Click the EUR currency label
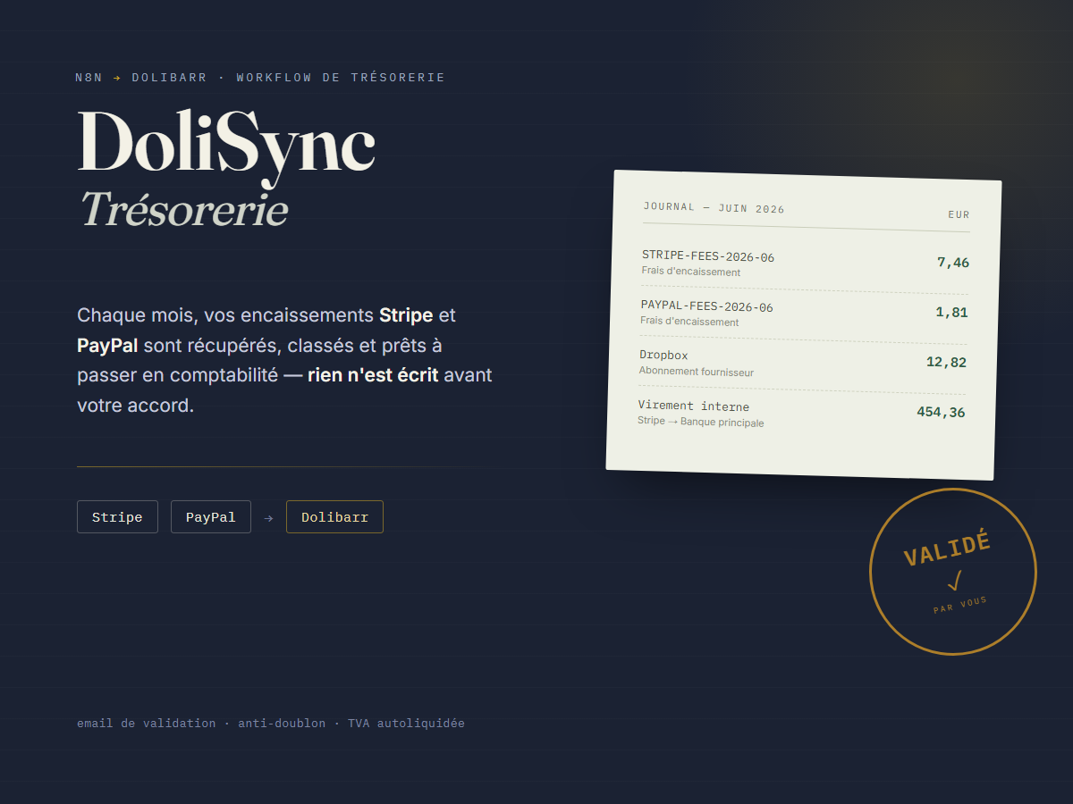 [x=959, y=214]
